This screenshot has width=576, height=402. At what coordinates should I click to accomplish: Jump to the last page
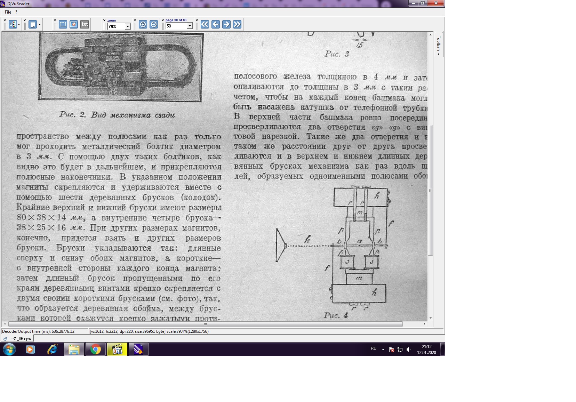(237, 24)
